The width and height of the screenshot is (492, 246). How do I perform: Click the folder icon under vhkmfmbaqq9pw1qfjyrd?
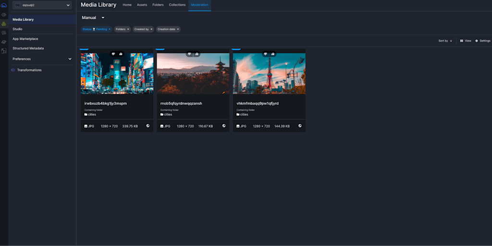[238, 114]
